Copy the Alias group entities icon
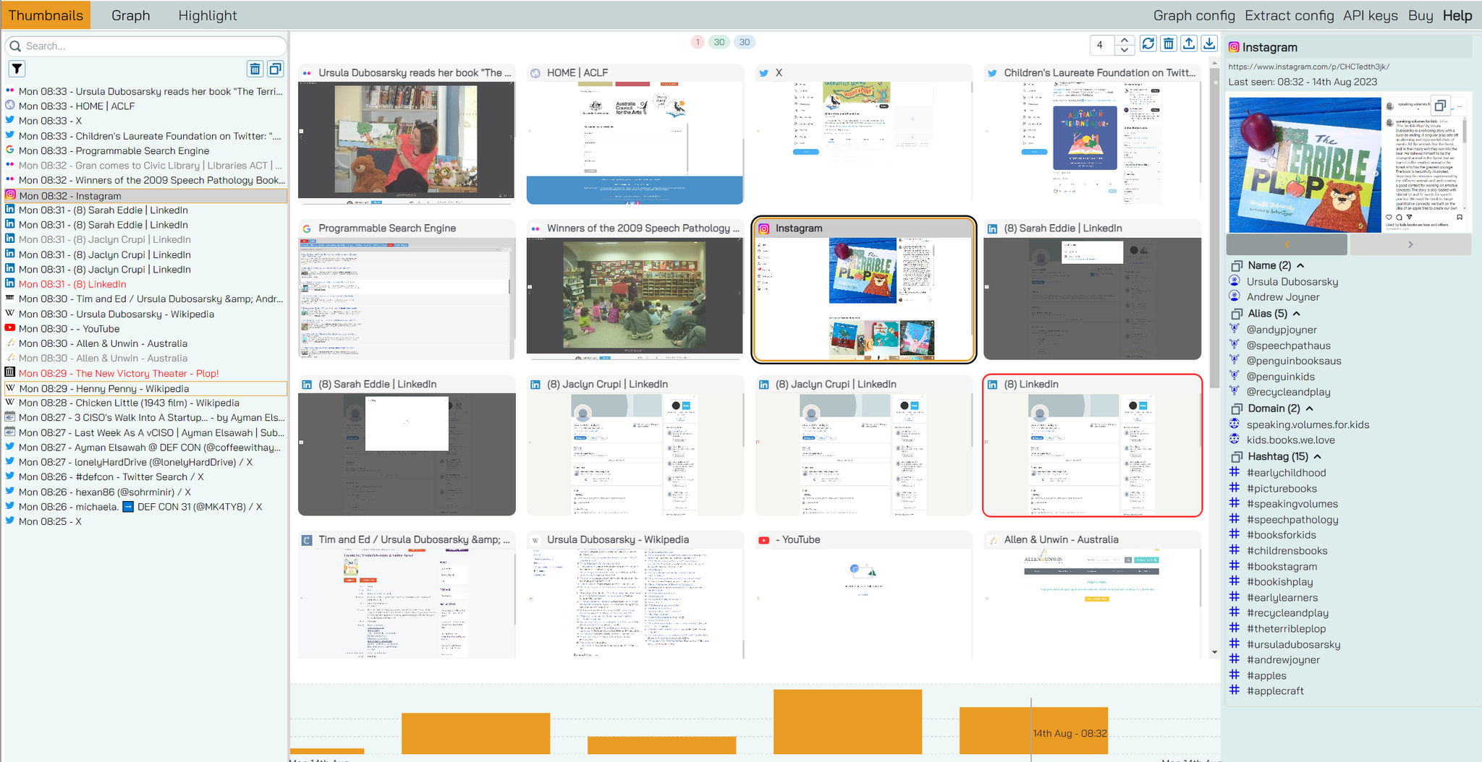1482x762 pixels. pyautogui.click(x=1237, y=314)
